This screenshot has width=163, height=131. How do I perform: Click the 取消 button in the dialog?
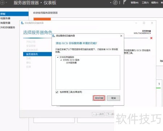click(x=113, y=98)
